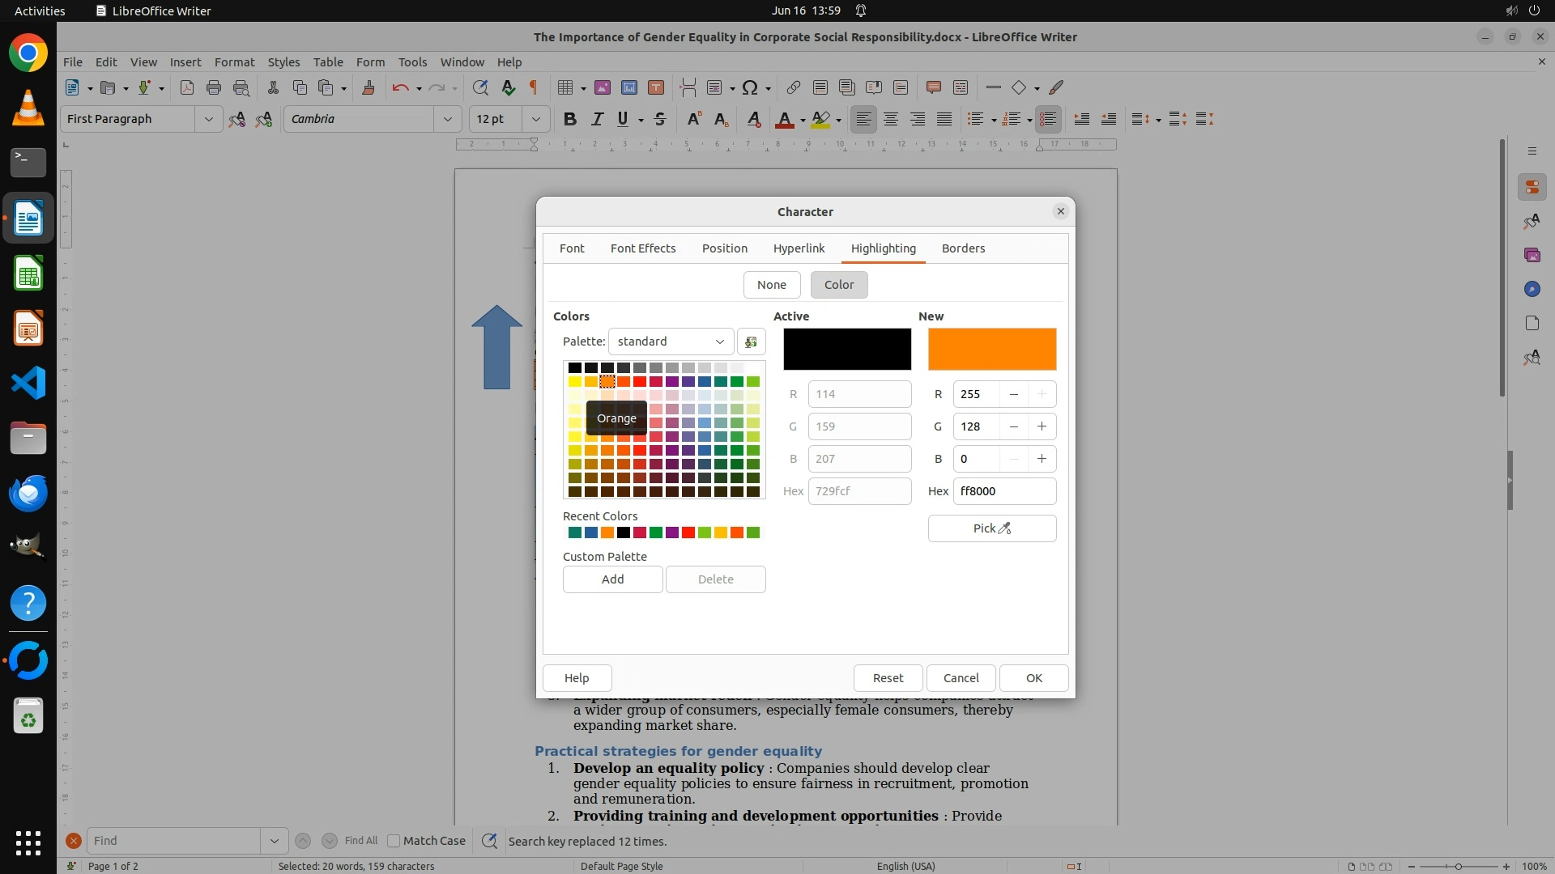Expand the Palette standard dropdown
Image resolution: width=1555 pixels, height=874 pixels.
coord(671,342)
